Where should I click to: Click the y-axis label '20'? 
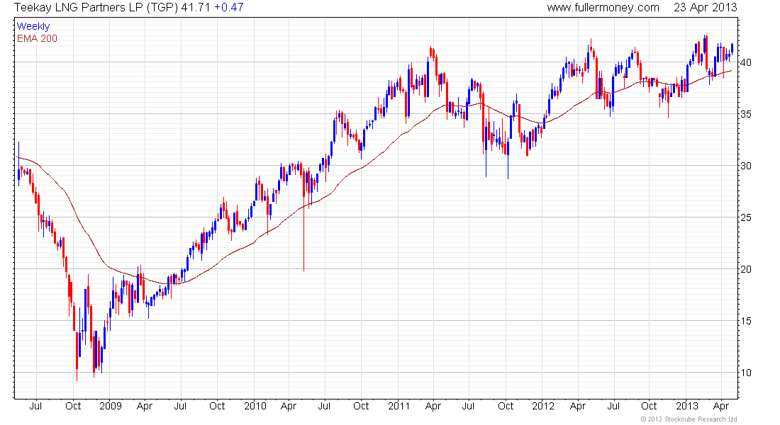(746, 269)
